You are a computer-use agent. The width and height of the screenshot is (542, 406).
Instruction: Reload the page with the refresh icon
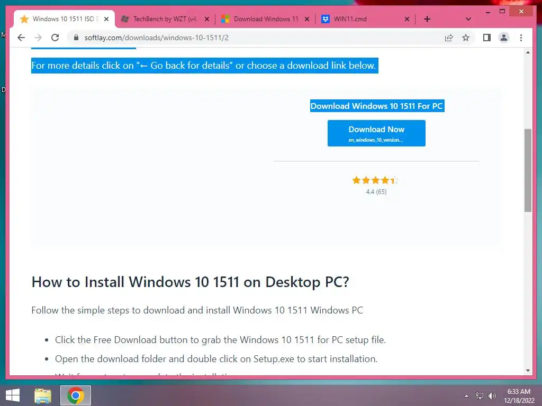[55, 38]
